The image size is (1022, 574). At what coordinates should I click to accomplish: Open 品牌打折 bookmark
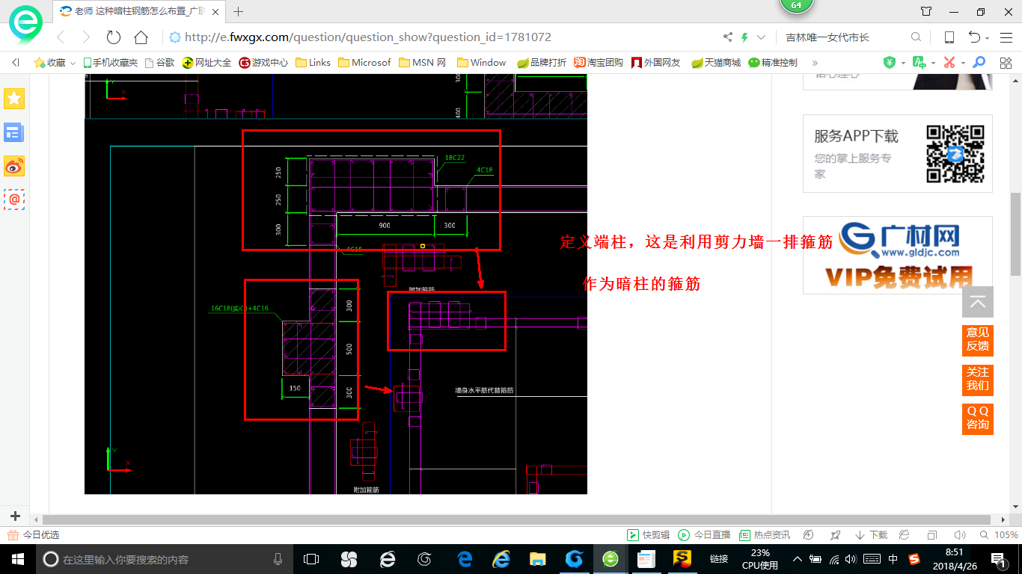click(x=542, y=63)
